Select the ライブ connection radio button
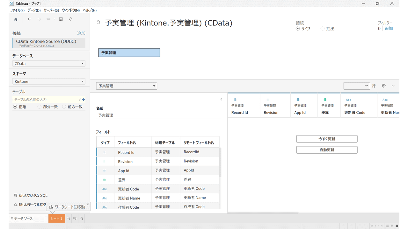The image size is (408, 229). (298, 29)
